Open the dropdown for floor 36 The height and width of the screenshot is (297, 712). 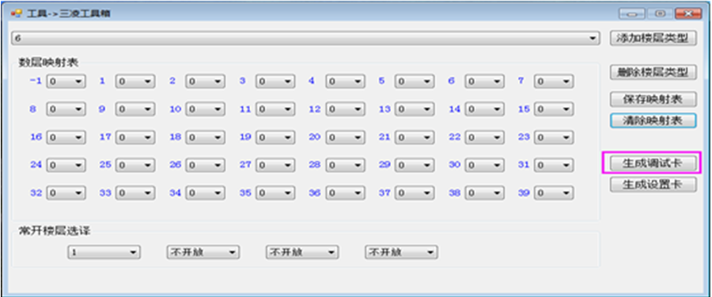pyautogui.click(x=345, y=193)
